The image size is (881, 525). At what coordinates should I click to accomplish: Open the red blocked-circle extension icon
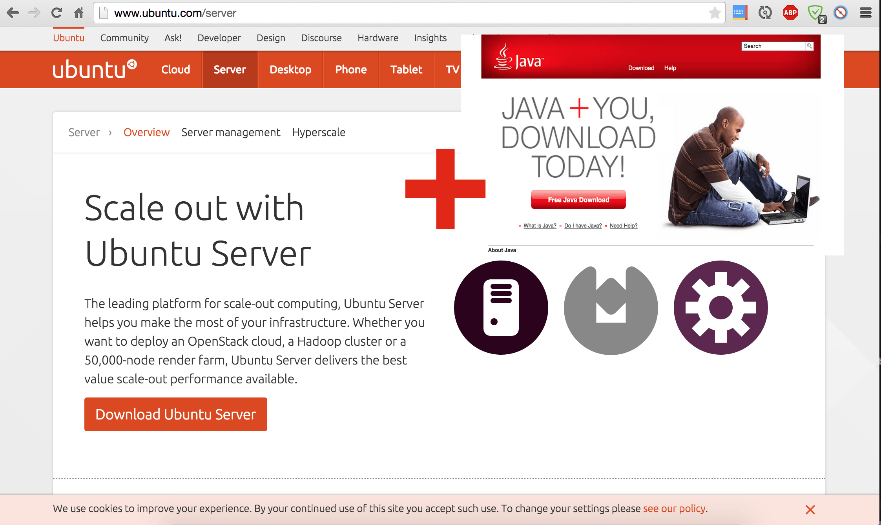coord(841,13)
